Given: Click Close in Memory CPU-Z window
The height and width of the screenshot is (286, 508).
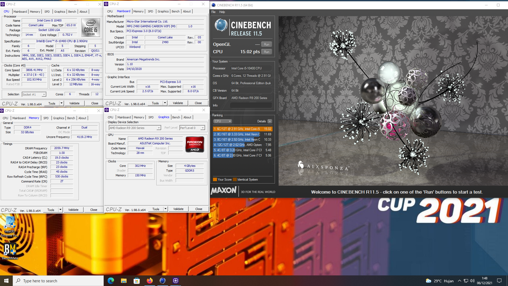Looking at the screenshot, I should pos(94,210).
